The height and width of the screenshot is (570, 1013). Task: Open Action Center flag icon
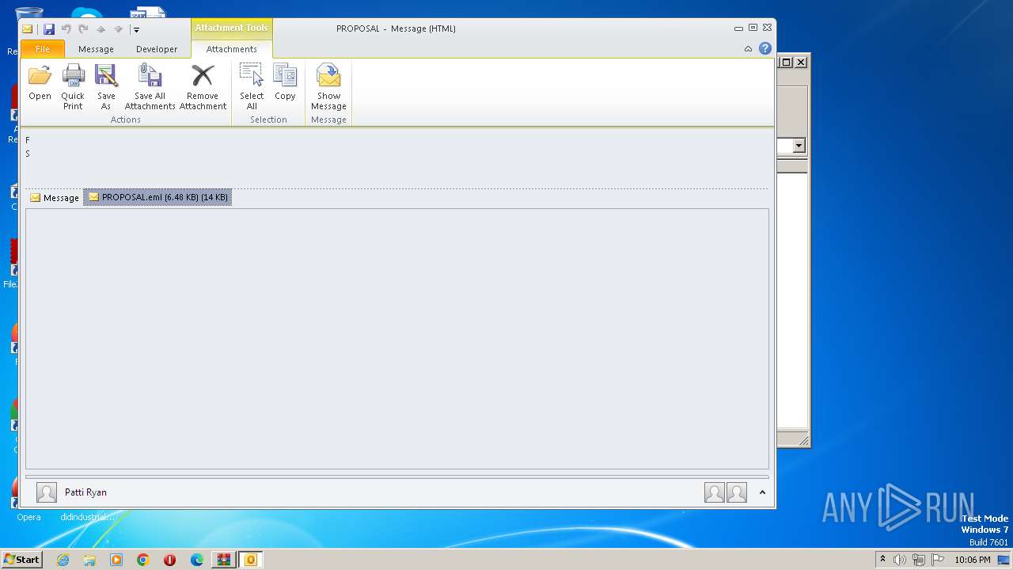pyautogui.click(x=938, y=560)
